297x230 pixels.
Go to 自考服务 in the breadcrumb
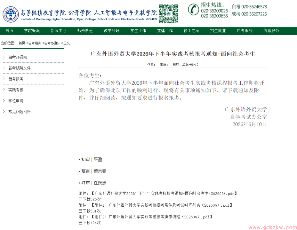tap(34, 43)
